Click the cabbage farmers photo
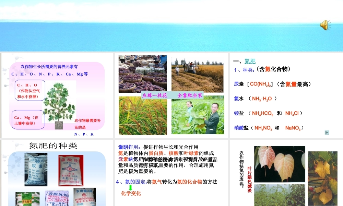The width and height of the screenshot is (343, 206). point(198,115)
